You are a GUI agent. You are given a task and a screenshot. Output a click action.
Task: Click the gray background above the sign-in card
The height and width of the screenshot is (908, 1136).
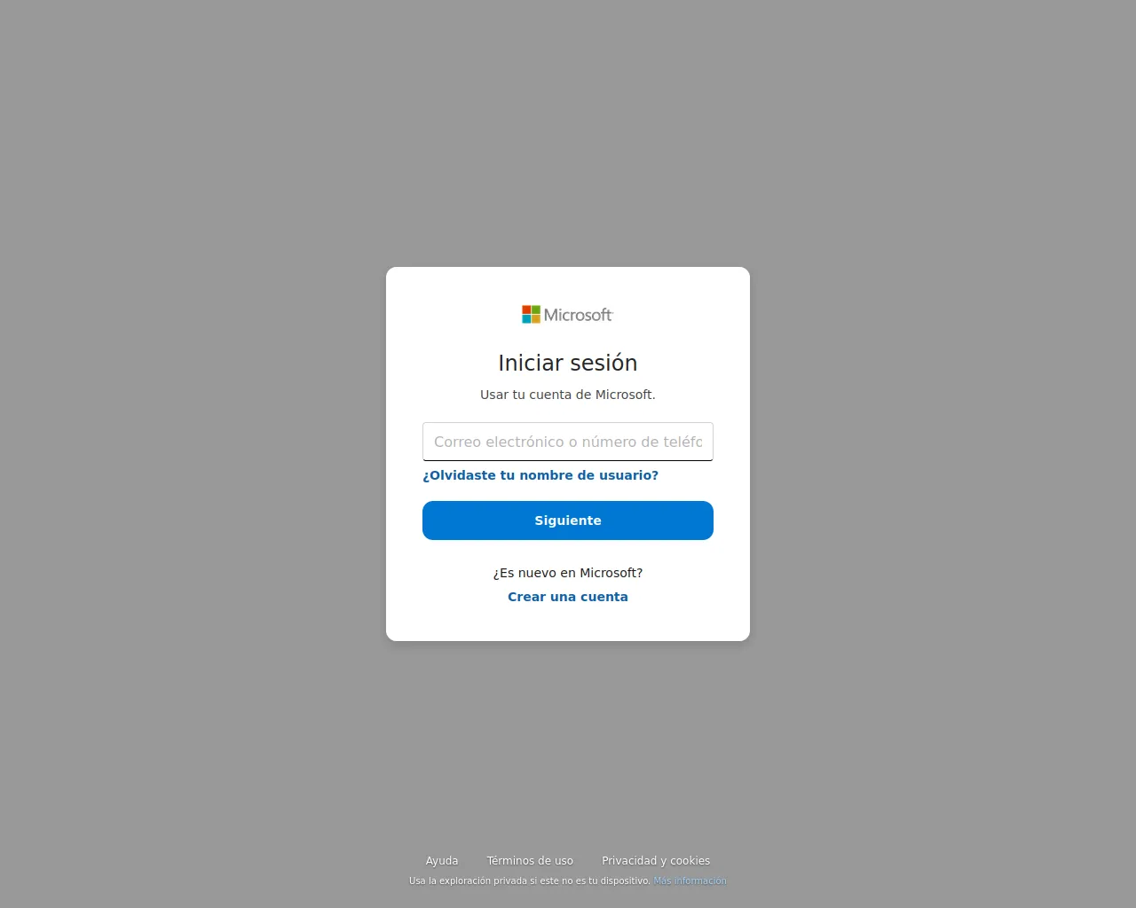click(x=568, y=133)
